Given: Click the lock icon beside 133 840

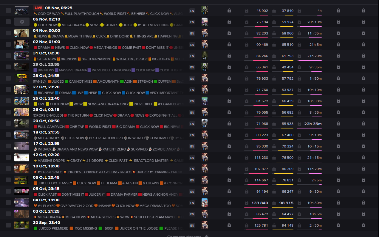Looking at the screenshot, I should coord(247,203).
